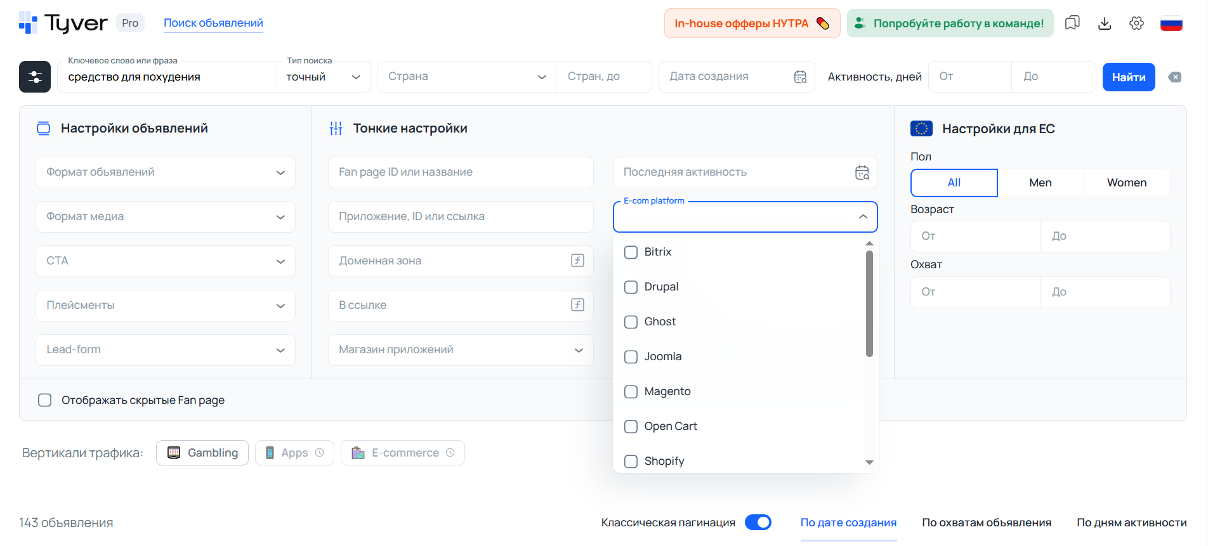This screenshot has height=546, width=1208.
Task: Click the Pro badge
Action: [130, 23]
